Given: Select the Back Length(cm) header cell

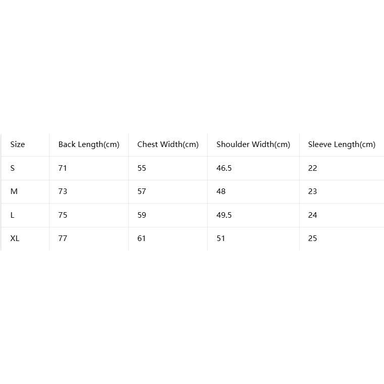Looking at the screenshot, I should pos(89,145).
